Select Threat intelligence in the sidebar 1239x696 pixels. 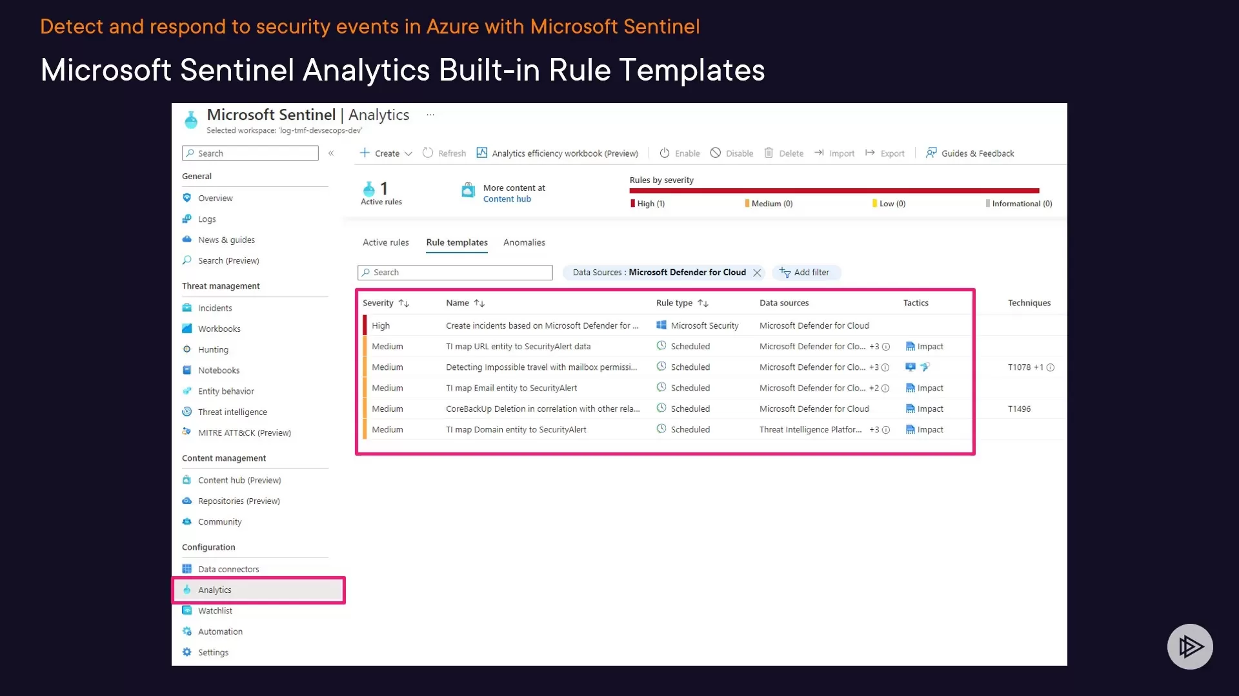(x=232, y=411)
